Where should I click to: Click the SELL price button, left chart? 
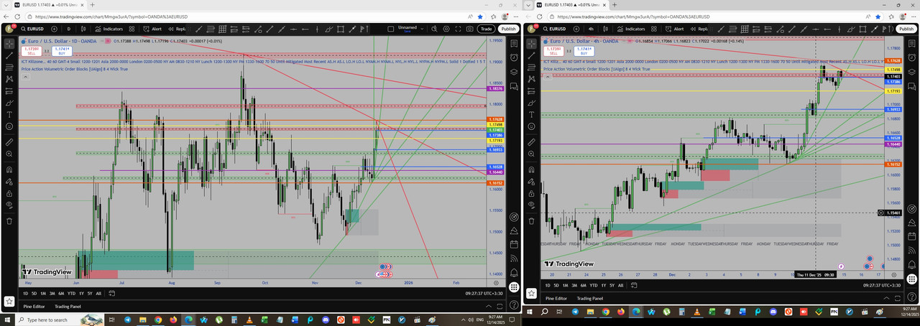(32, 51)
